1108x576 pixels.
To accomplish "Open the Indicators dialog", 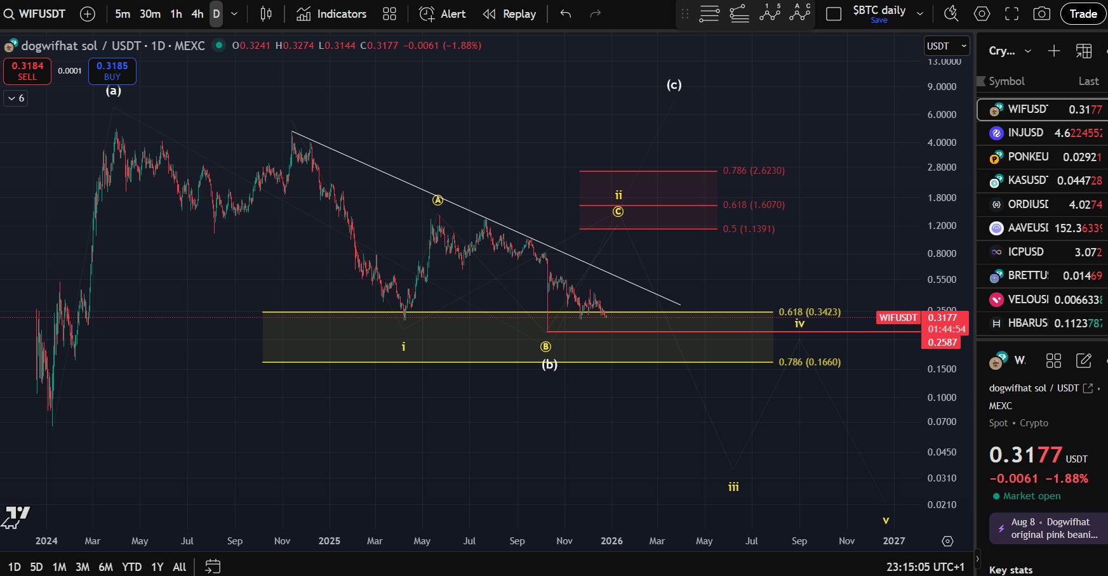I will [x=331, y=14].
